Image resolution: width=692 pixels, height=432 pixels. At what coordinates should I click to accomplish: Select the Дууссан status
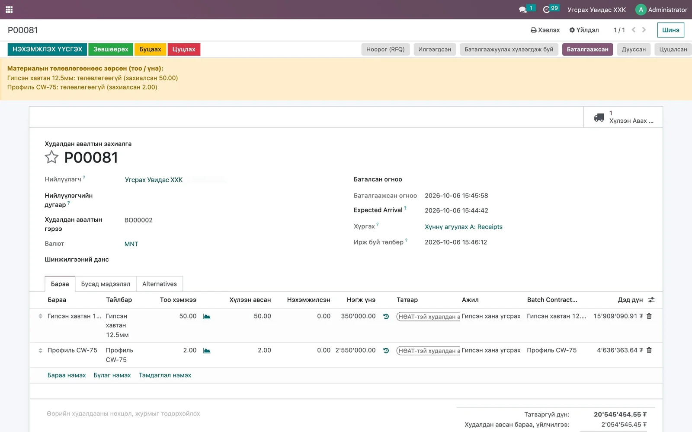(634, 49)
